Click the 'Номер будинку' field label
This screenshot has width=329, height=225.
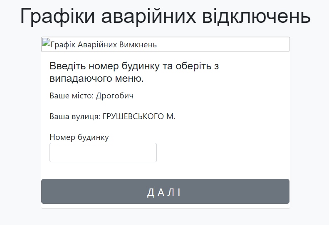coord(79,137)
